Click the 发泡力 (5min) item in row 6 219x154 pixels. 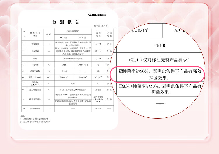[x=35, y=77]
